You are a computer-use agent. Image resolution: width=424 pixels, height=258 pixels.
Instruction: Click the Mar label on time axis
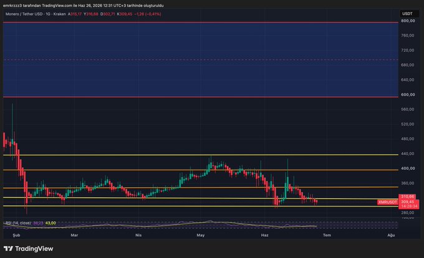74,236
